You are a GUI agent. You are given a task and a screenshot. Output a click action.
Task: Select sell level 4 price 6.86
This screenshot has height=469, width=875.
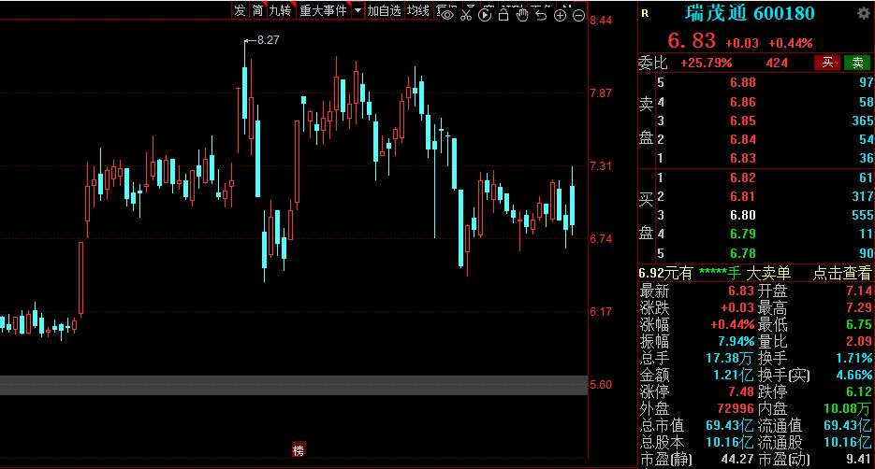tap(743, 102)
